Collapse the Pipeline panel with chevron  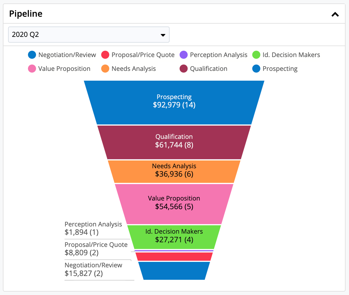(x=335, y=14)
